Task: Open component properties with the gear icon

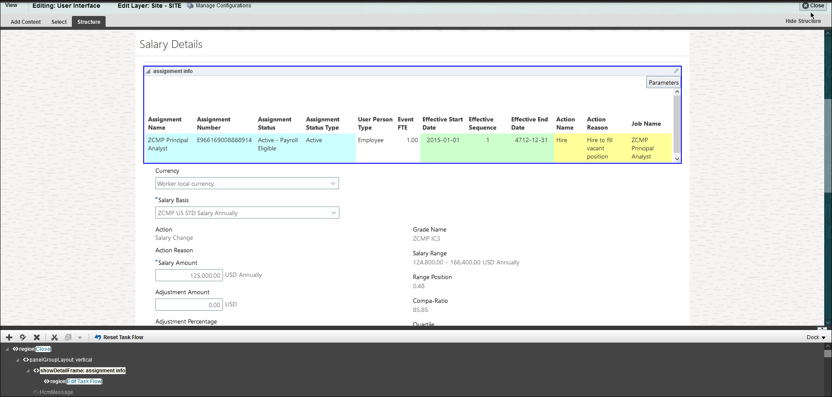Action: click(x=23, y=337)
